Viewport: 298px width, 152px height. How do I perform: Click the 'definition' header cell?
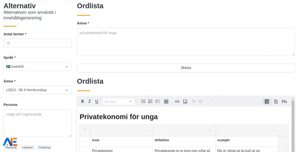click(184, 141)
